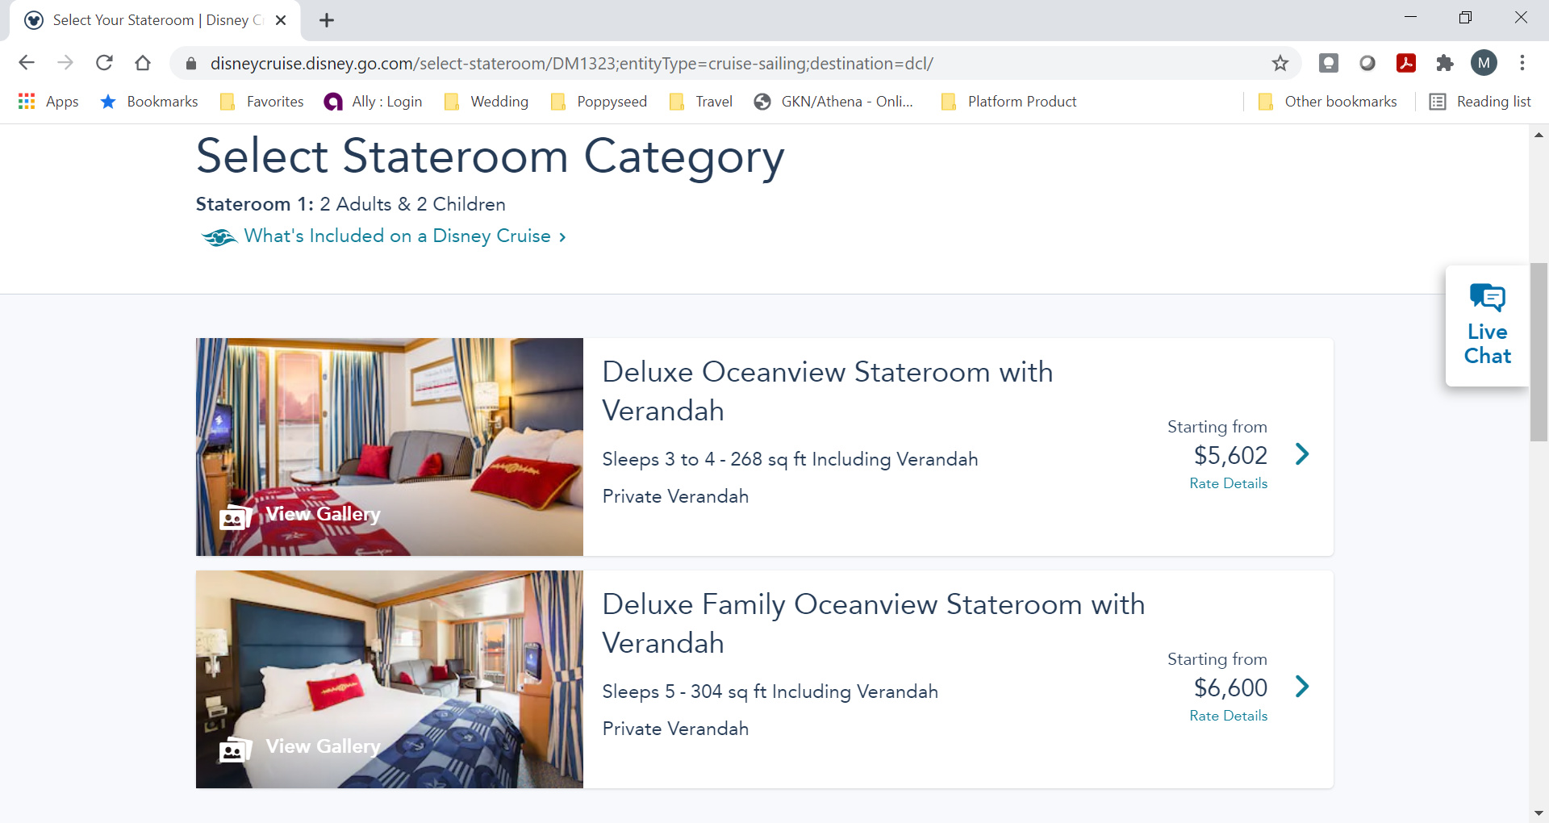
Task: Open the Apps grid shortcut
Action: coord(48,102)
